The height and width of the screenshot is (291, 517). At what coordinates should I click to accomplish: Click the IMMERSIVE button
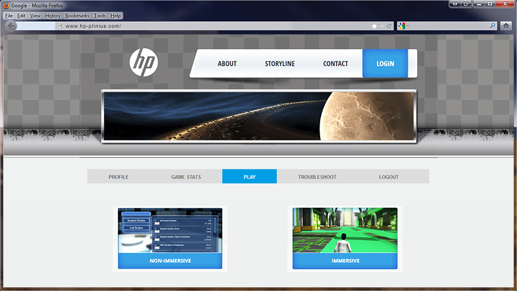pos(345,261)
